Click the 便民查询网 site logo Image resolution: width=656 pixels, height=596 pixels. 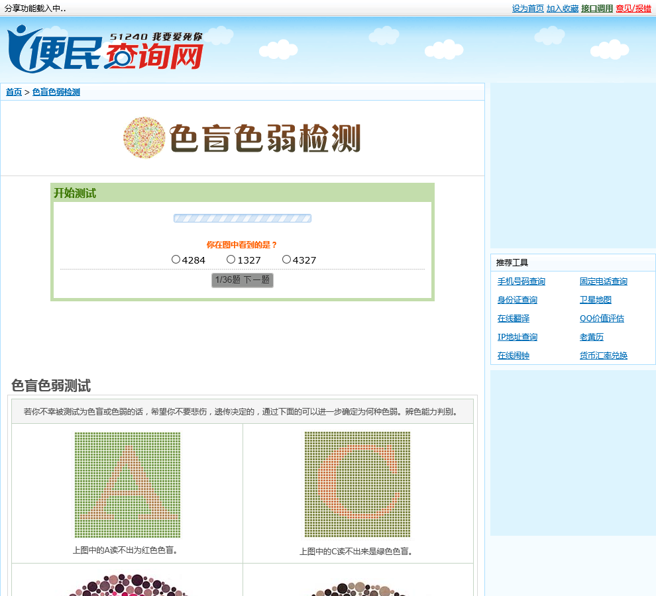[x=105, y=49]
